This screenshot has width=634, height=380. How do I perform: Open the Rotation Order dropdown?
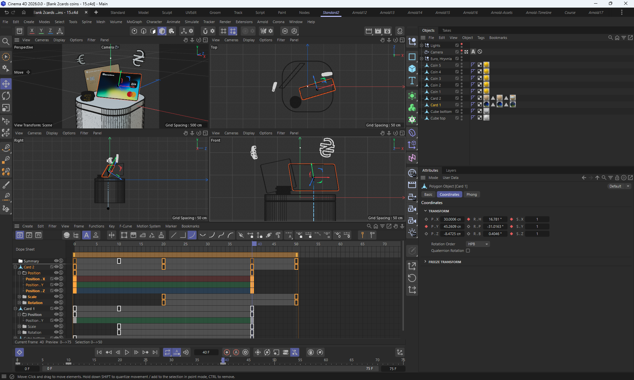[x=478, y=244]
